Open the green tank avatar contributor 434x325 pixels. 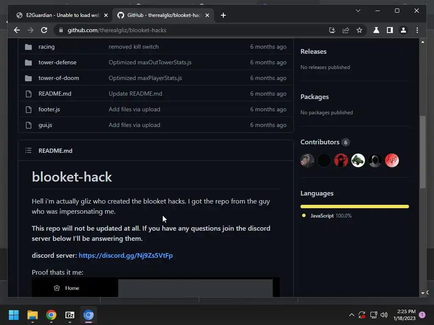tap(358, 160)
